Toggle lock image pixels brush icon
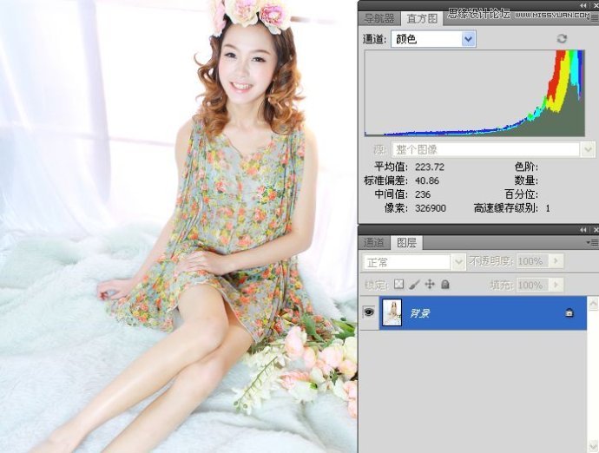The width and height of the screenshot is (599, 453). click(414, 284)
